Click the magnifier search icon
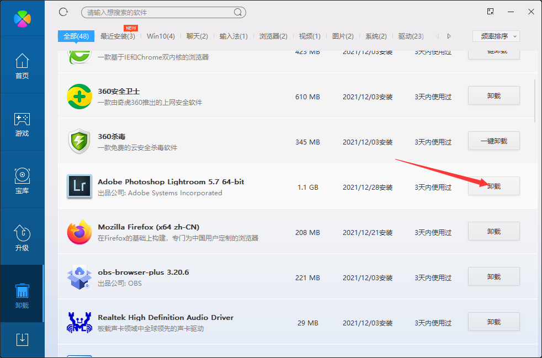Image resolution: width=542 pixels, height=358 pixels. pyautogui.click(x=237, y=13)
